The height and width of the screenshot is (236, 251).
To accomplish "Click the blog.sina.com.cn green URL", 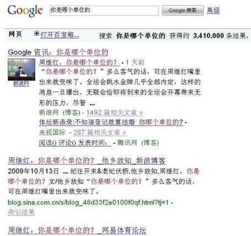I will (x=88, y=202).
